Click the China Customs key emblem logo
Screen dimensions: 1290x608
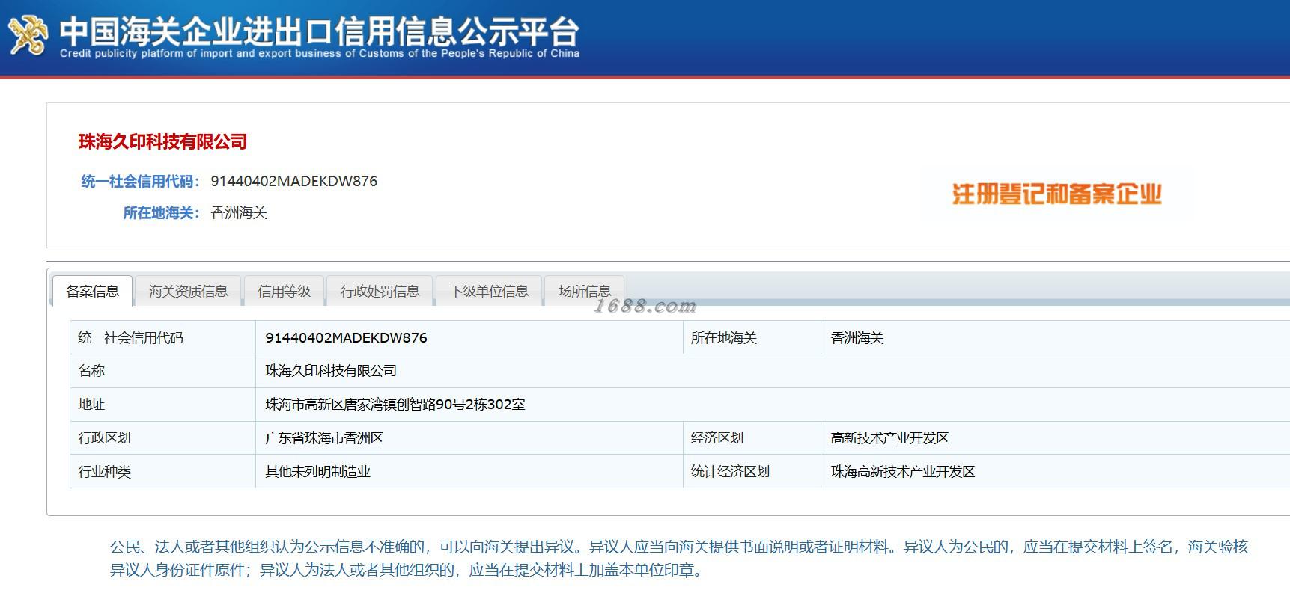(x=28, y=35)
